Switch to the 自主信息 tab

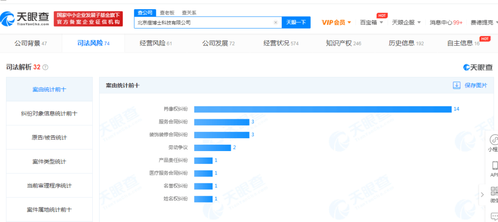tap(463, 43)
